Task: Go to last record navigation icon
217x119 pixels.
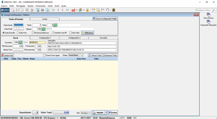Action: click(67, 10)
